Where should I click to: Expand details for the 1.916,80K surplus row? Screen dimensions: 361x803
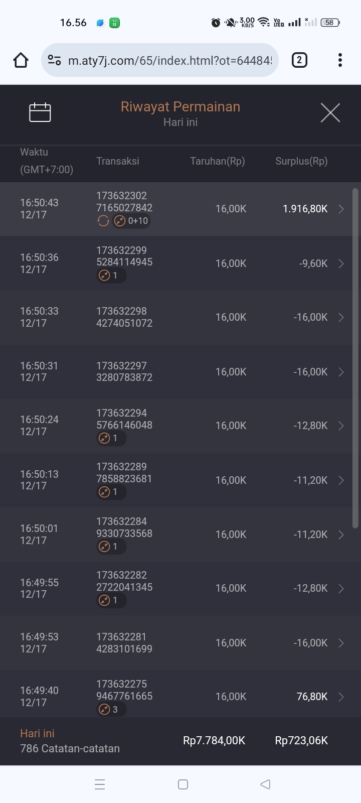(341, 209)
